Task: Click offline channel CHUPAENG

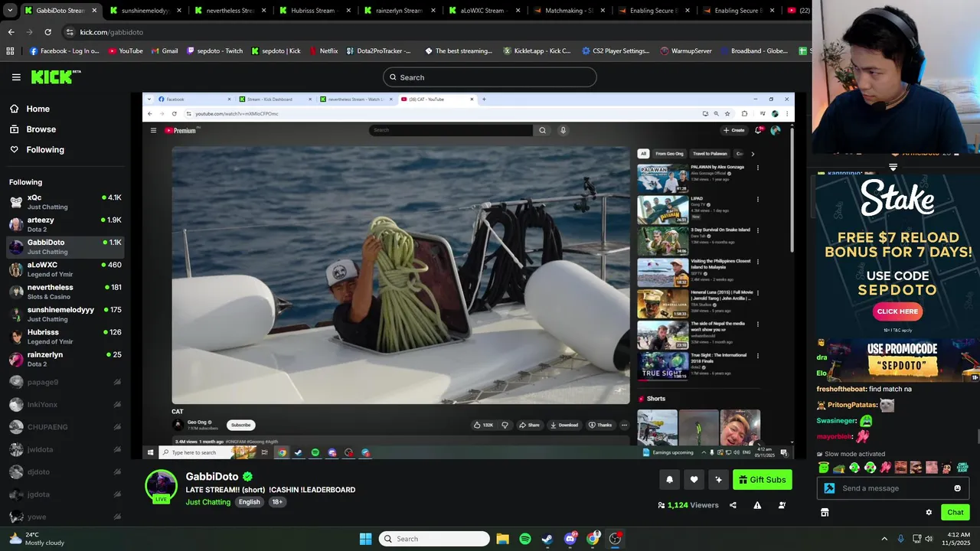Action: click(x=64, y=427)
